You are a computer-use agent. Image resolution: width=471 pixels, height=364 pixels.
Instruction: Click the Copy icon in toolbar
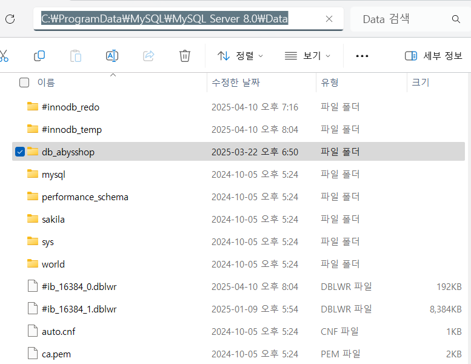(39, 56)
